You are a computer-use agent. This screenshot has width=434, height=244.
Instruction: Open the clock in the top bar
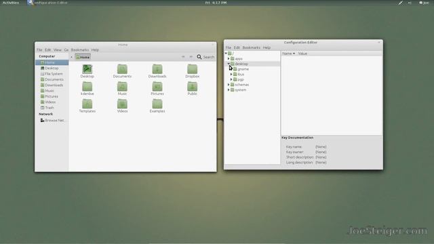(216, 3)
